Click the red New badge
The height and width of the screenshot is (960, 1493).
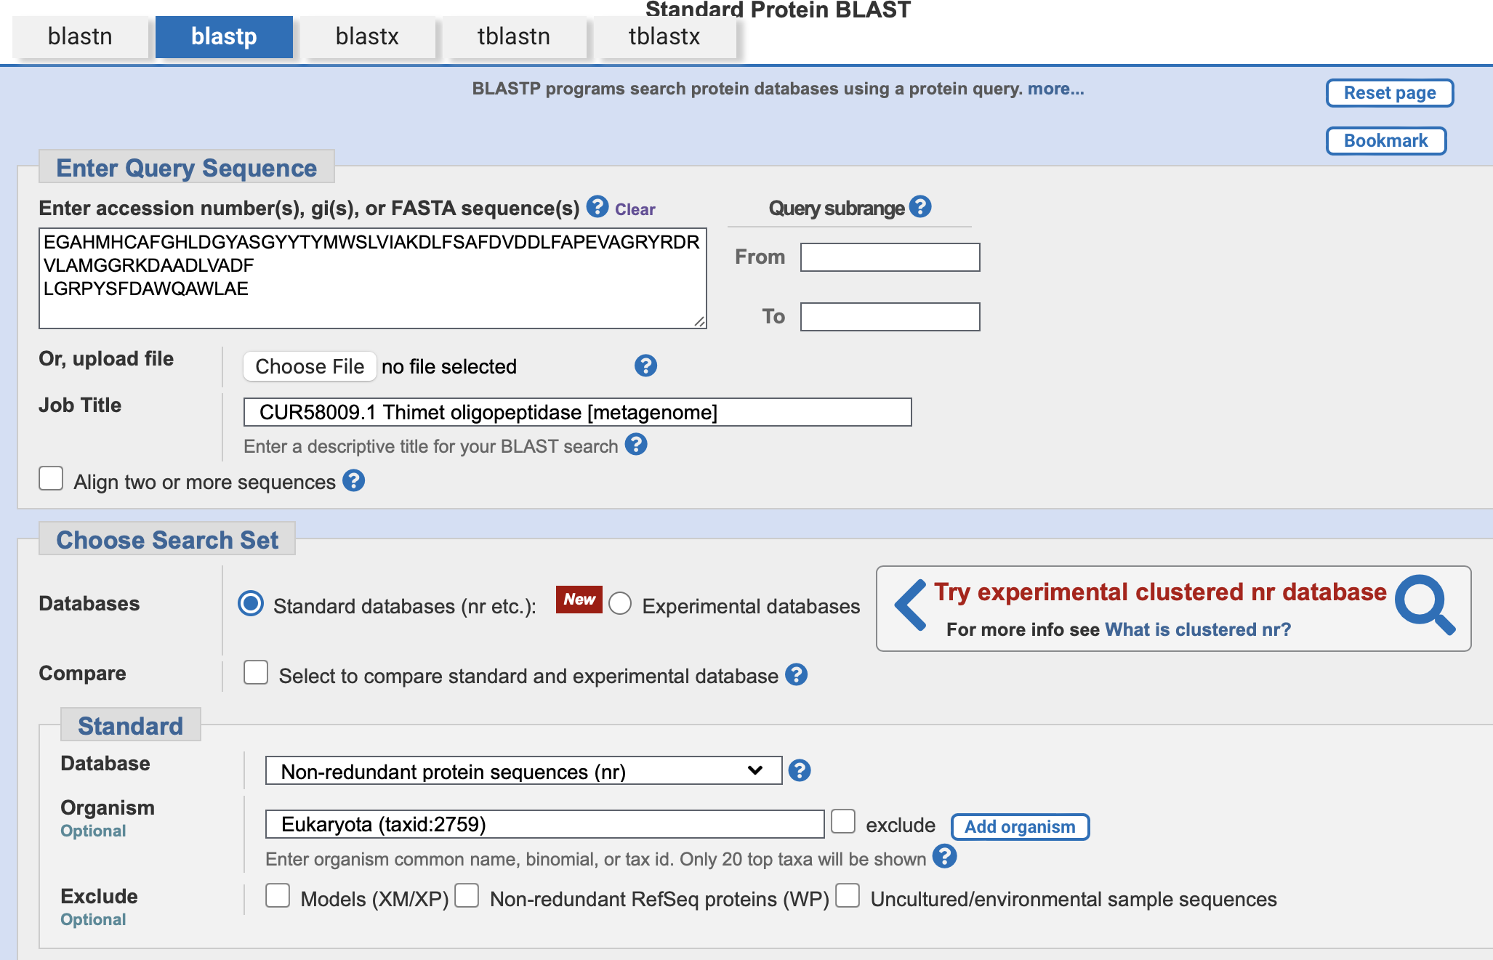[579, 600]
